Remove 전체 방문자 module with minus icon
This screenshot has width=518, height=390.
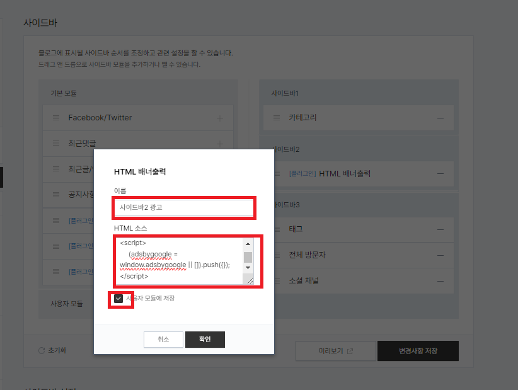(440, 255)
